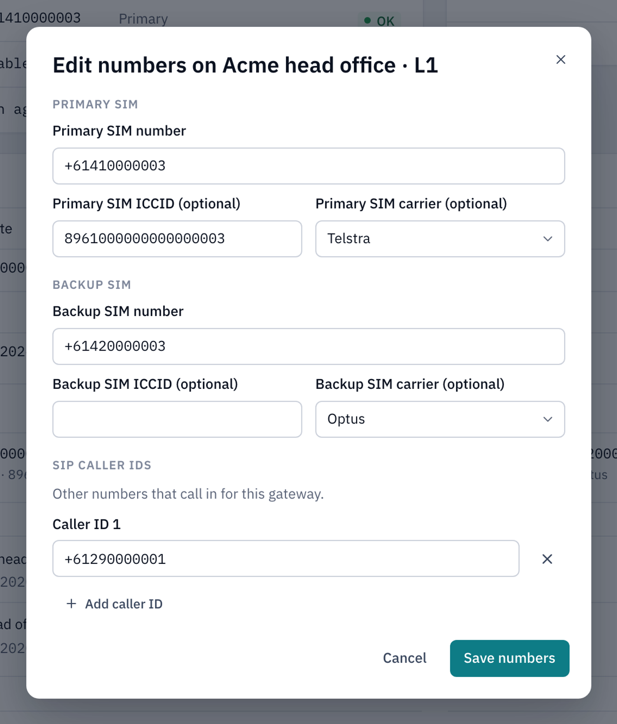Open the Backup SIM carrier dropdown
This screenshot has height=724, width=617.
[440, 419]
